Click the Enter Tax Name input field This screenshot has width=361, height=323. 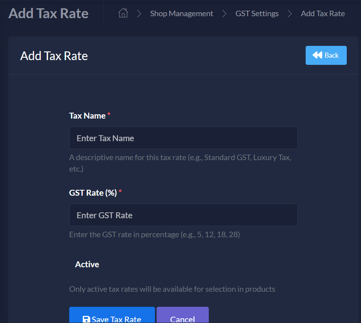(183, 138)
